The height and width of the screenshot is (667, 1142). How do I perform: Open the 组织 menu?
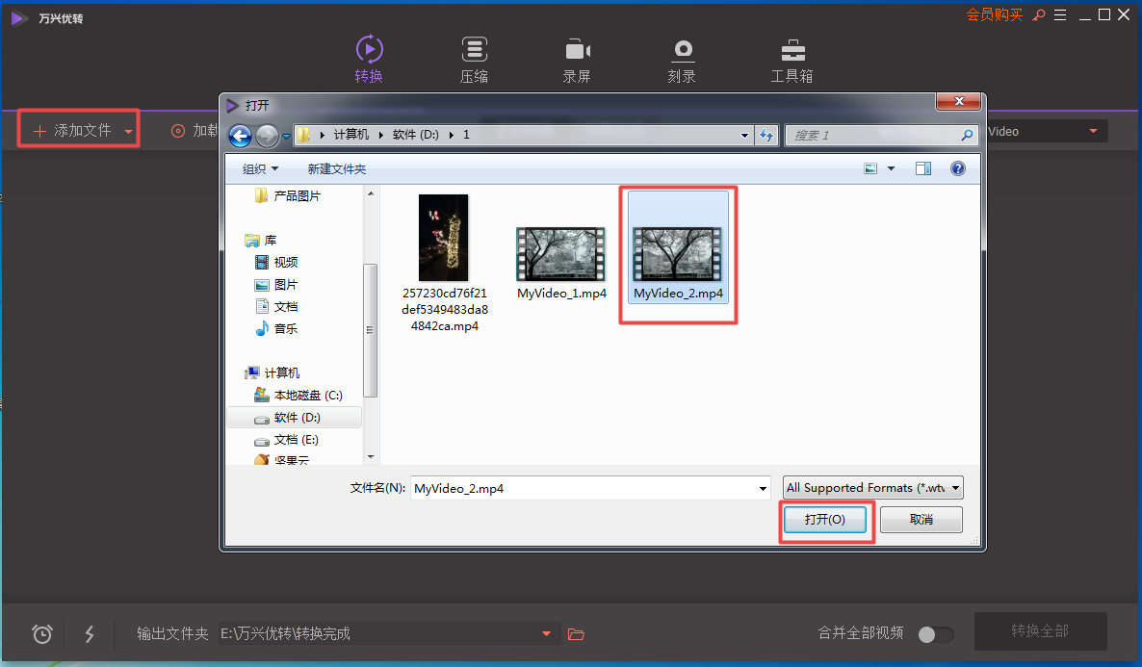[260, 168]
